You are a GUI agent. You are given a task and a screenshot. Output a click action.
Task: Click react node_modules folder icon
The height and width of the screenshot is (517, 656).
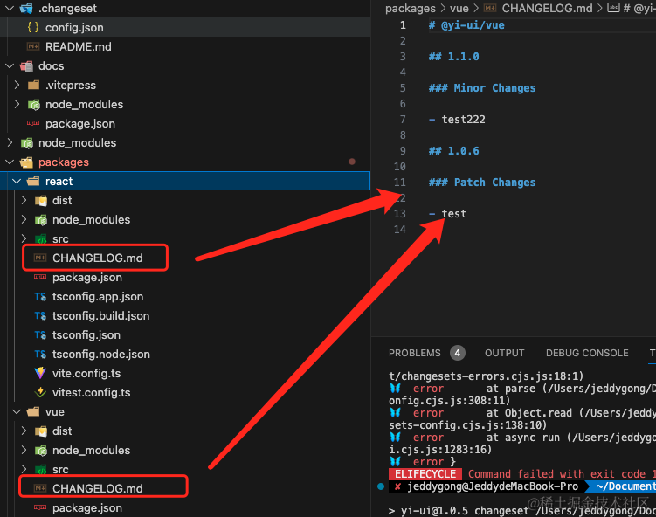pyautogui.click(x=40, y=220)
